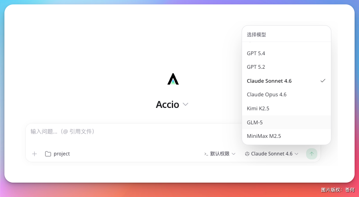Viewport: 359px width, 197px height.
Task: Click the plus icon to add an attachment
Action: tap(34, 154)
